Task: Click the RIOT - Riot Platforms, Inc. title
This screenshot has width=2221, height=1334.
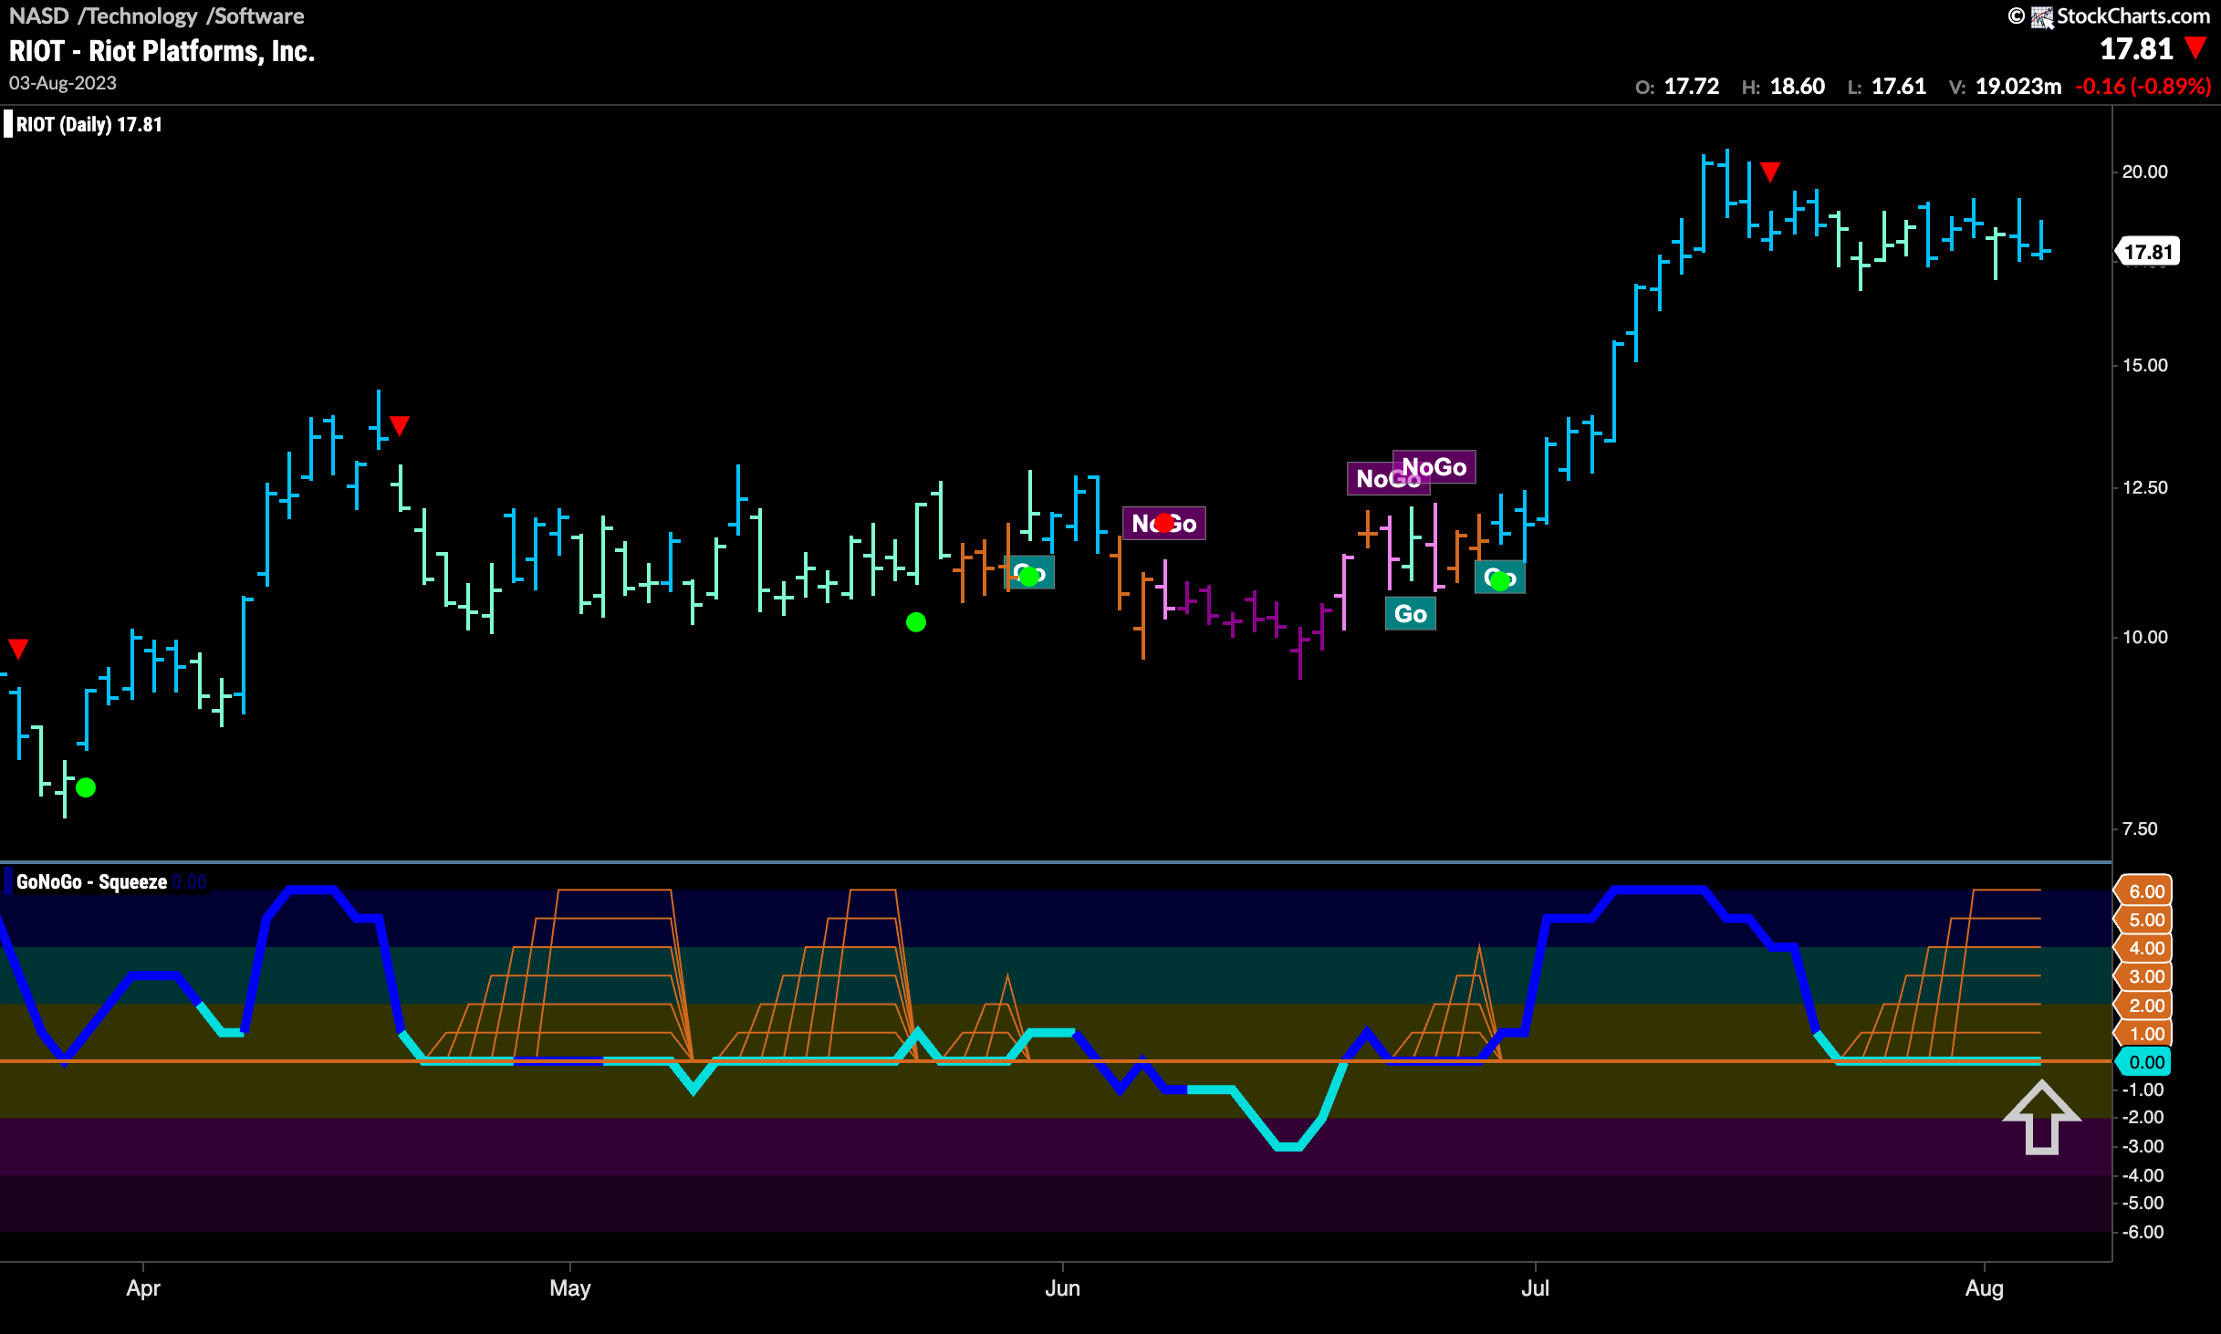Action: pyautogui.click(x=162, y=51)
